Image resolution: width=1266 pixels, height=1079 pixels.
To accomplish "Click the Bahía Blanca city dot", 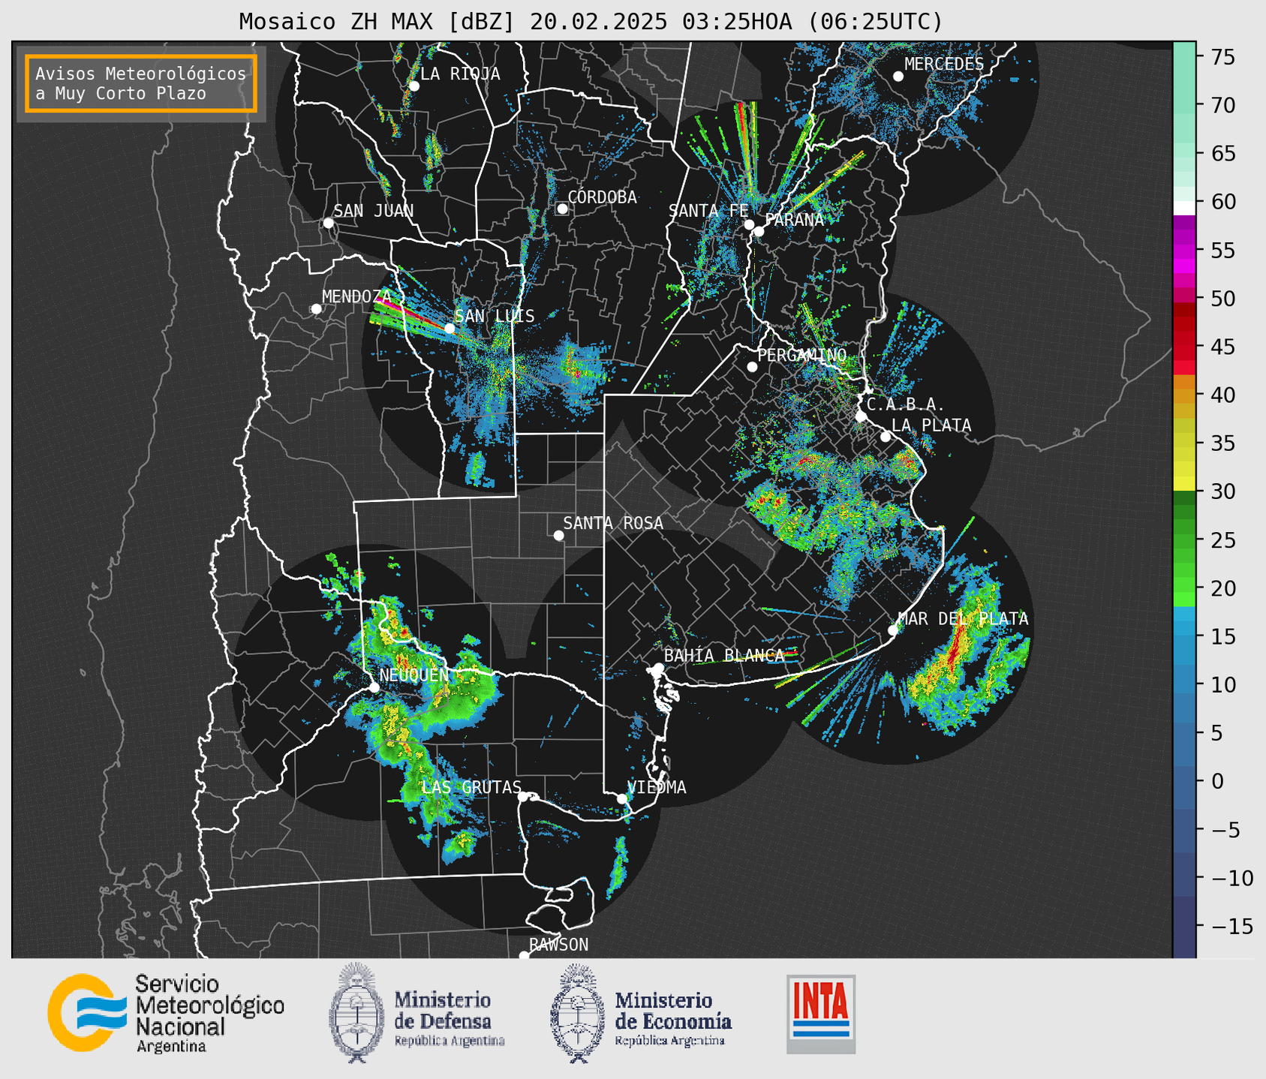I will [x=658, y=668].
